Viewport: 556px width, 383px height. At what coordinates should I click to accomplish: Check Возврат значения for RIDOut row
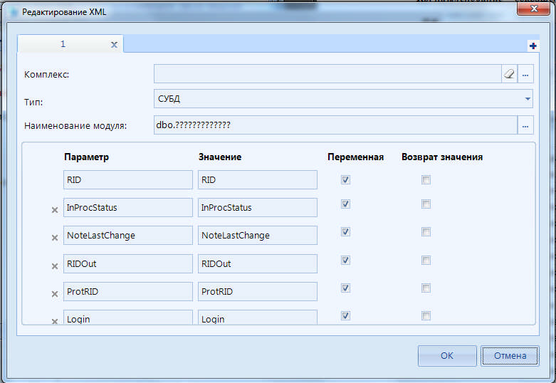click(426, 261)
